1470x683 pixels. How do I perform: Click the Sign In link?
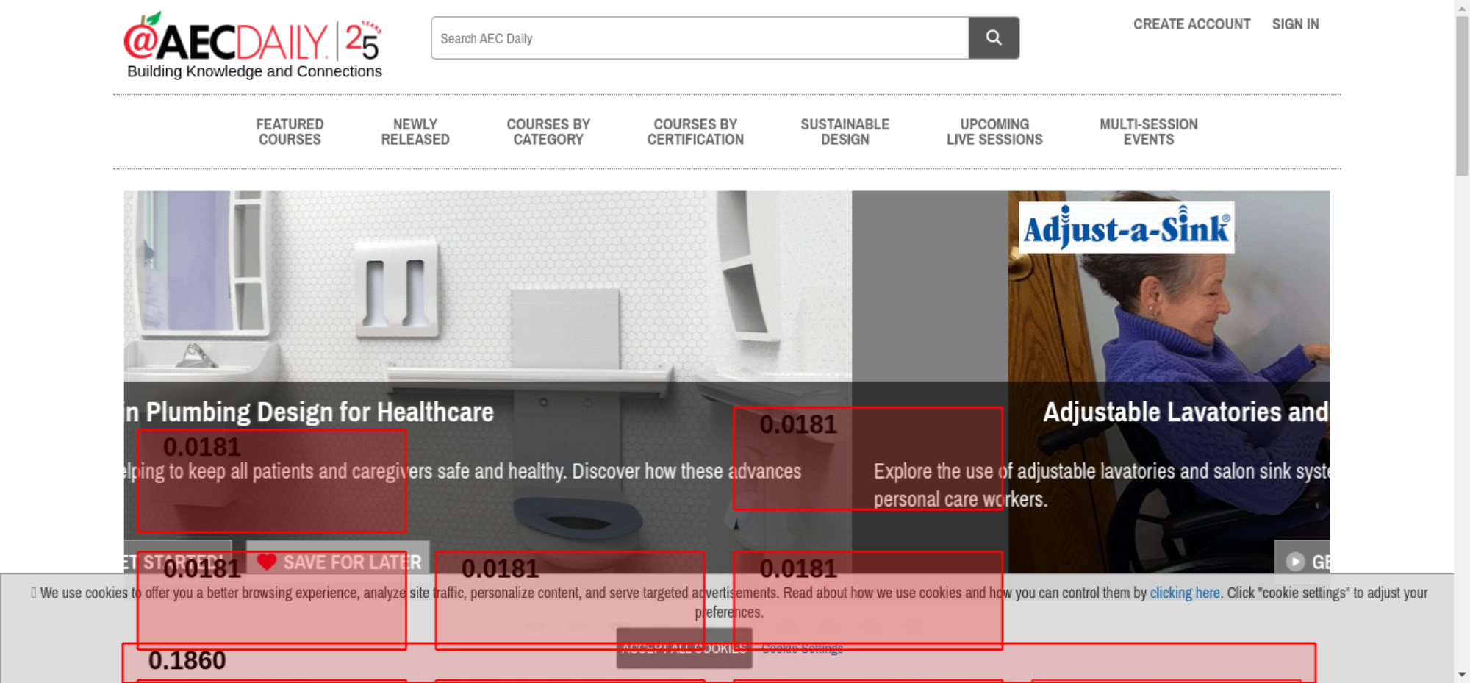[1295, 24]
